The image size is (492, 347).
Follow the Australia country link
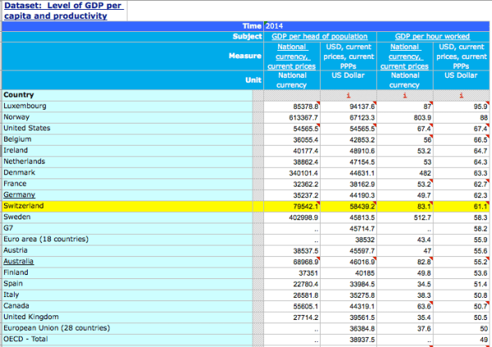pyautogui.click(x=19, y=261)
